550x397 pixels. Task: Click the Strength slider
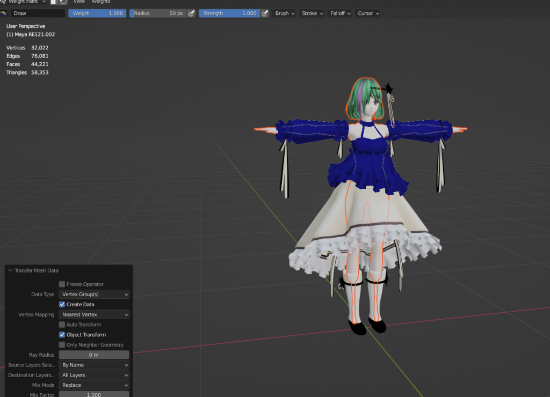point(229,13)
